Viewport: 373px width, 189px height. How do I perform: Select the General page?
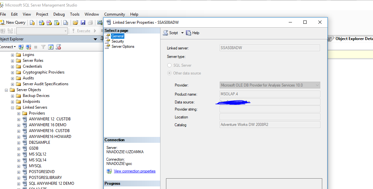[118, 36]
